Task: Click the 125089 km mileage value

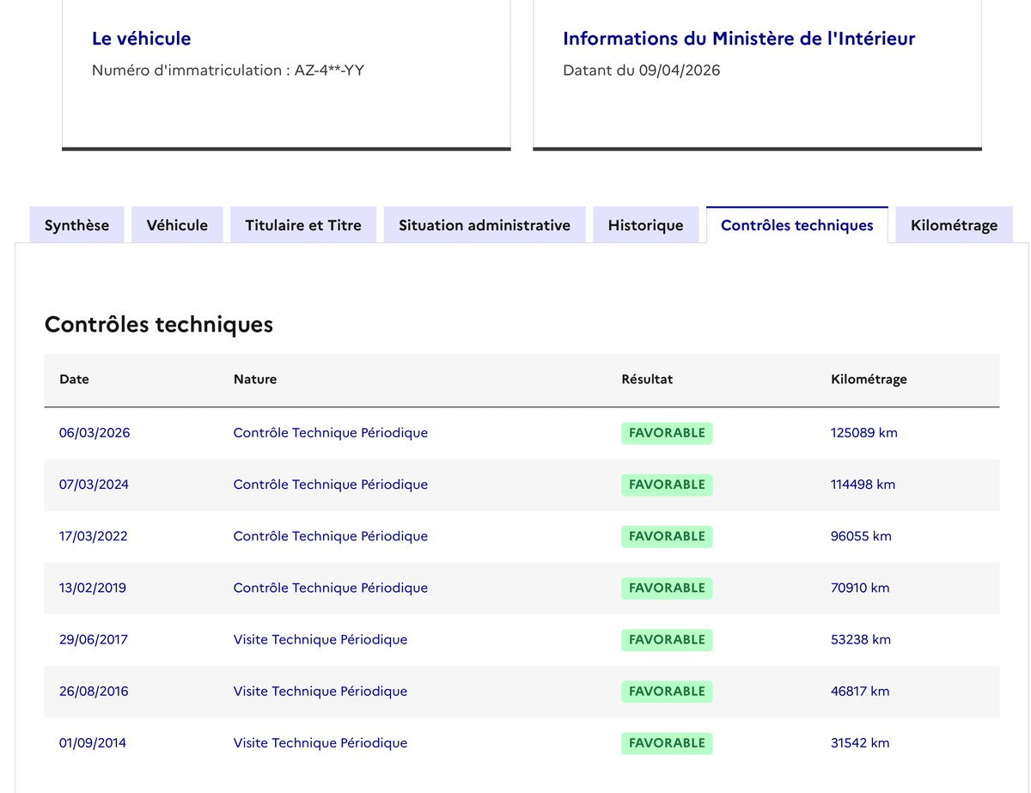Action: point(863,433)
